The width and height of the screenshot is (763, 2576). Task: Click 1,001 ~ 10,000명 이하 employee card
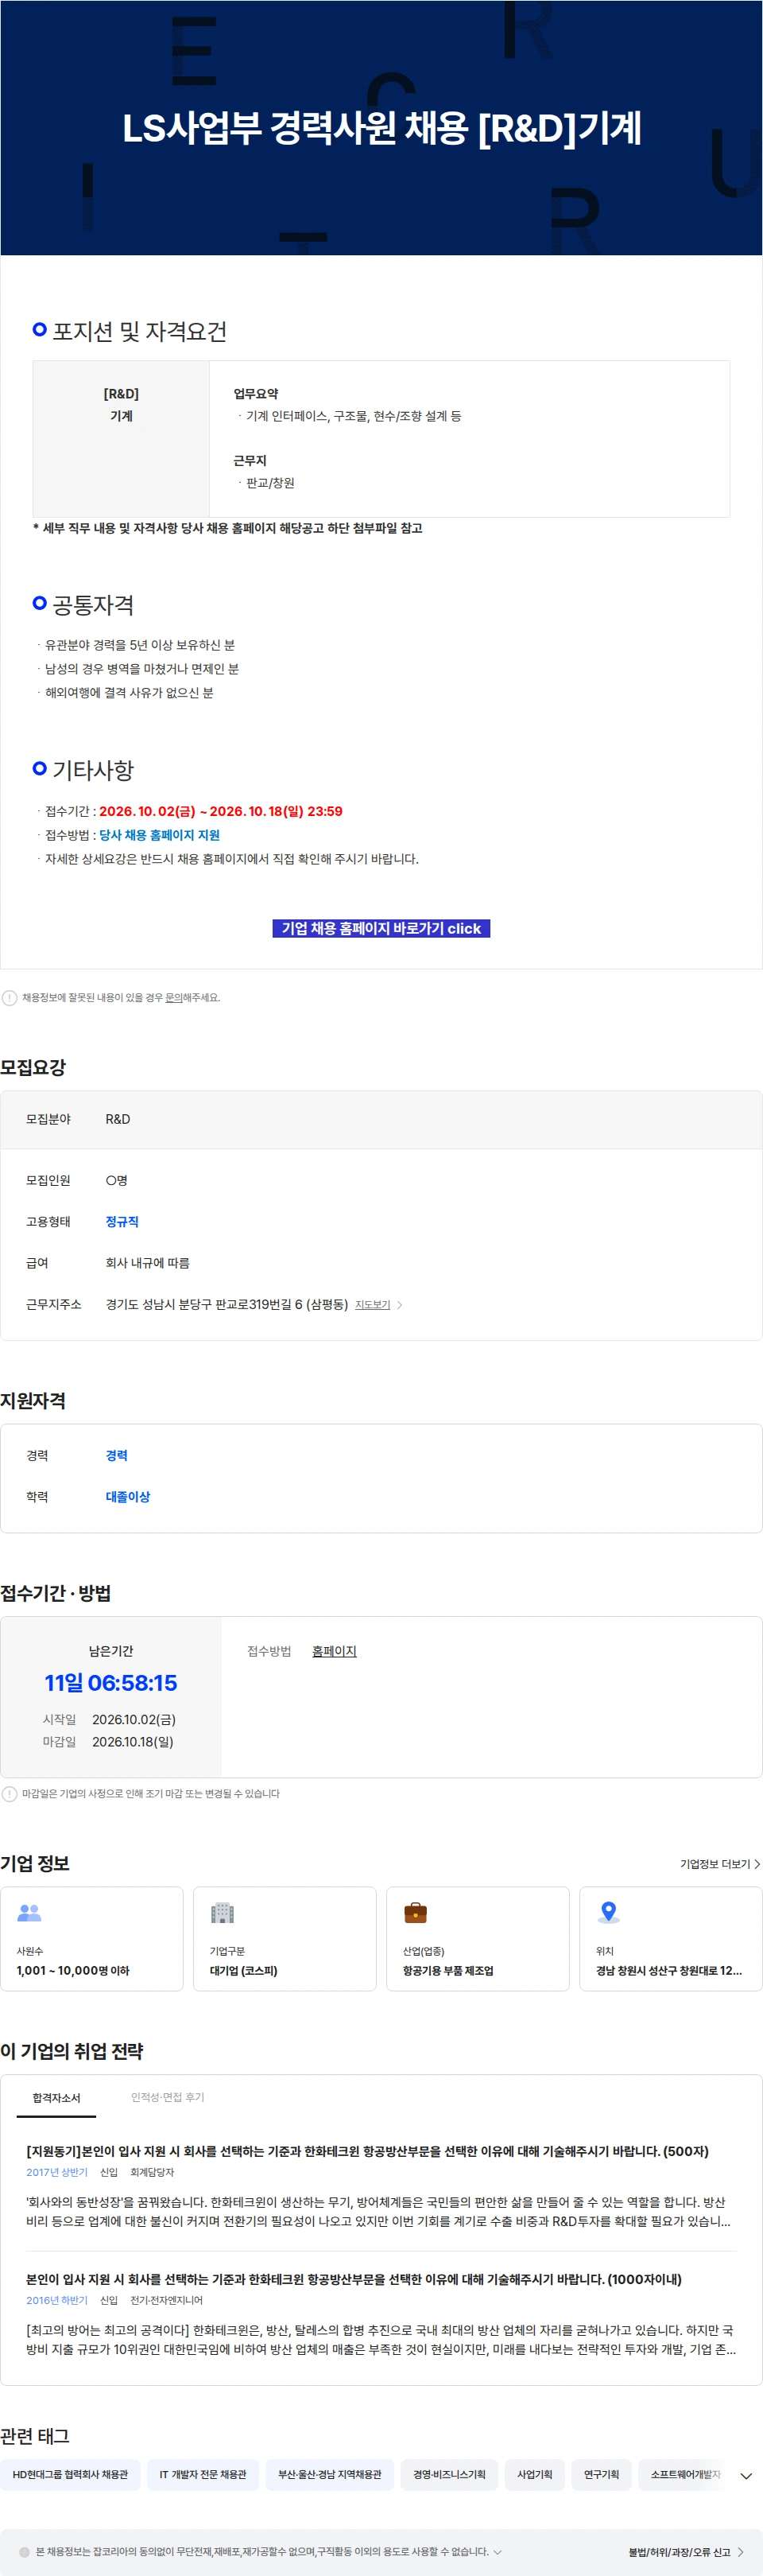click(x=92, y=1938)
